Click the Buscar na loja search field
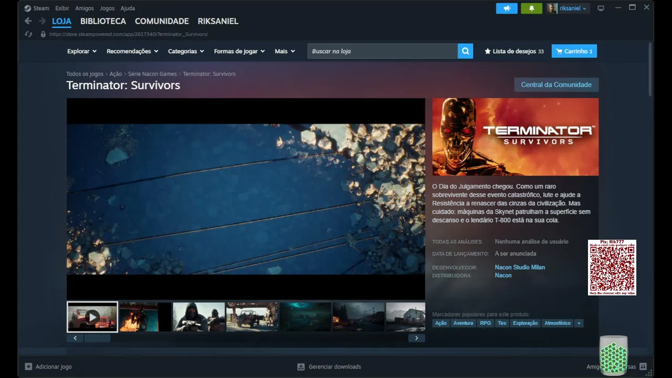 [383, 51]
